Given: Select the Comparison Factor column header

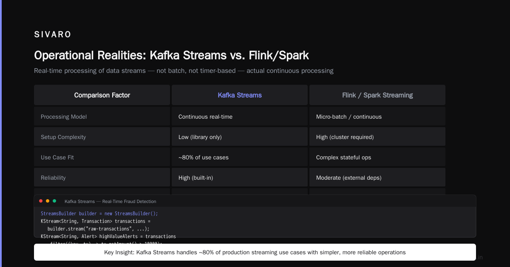Looking at the screenshot, I should tap(102, 95).
